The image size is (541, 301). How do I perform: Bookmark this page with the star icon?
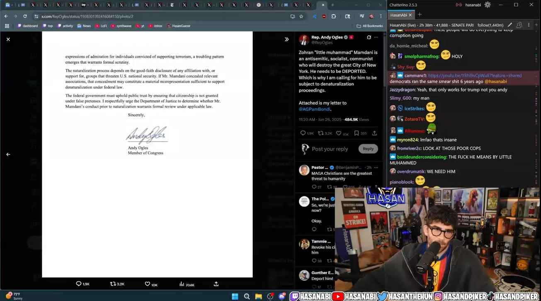301,16
